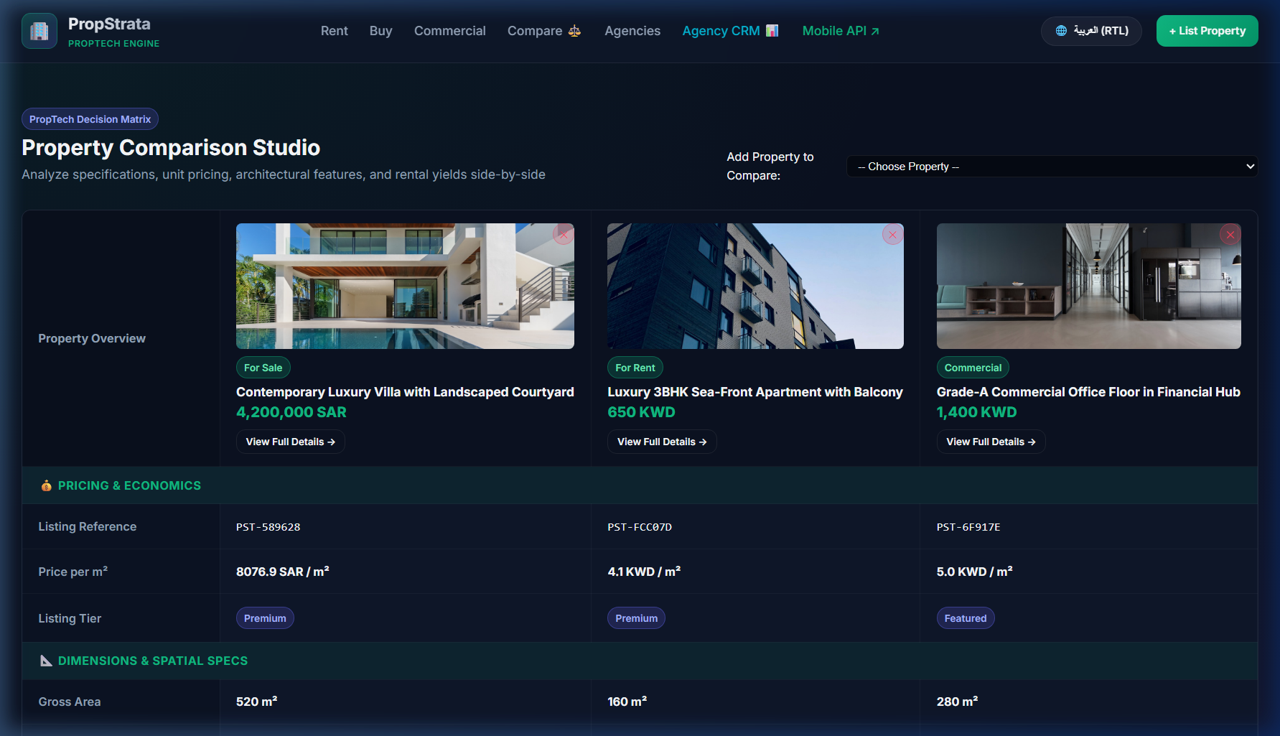
Task: Click the chart icon beside Agency CRM
Action: (772, 31)
